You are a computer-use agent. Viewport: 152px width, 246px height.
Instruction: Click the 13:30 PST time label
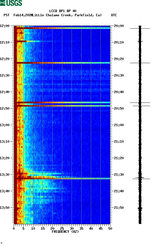5,175
